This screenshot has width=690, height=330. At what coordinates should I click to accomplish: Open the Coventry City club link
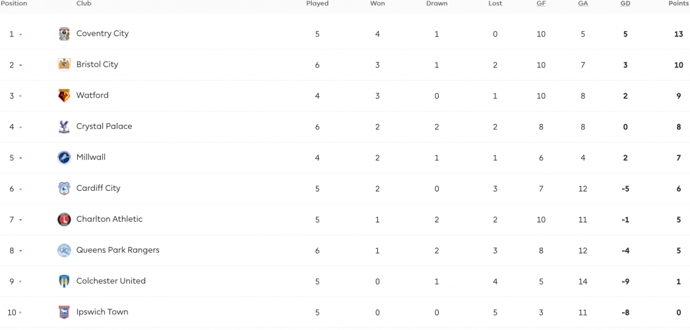102,34
